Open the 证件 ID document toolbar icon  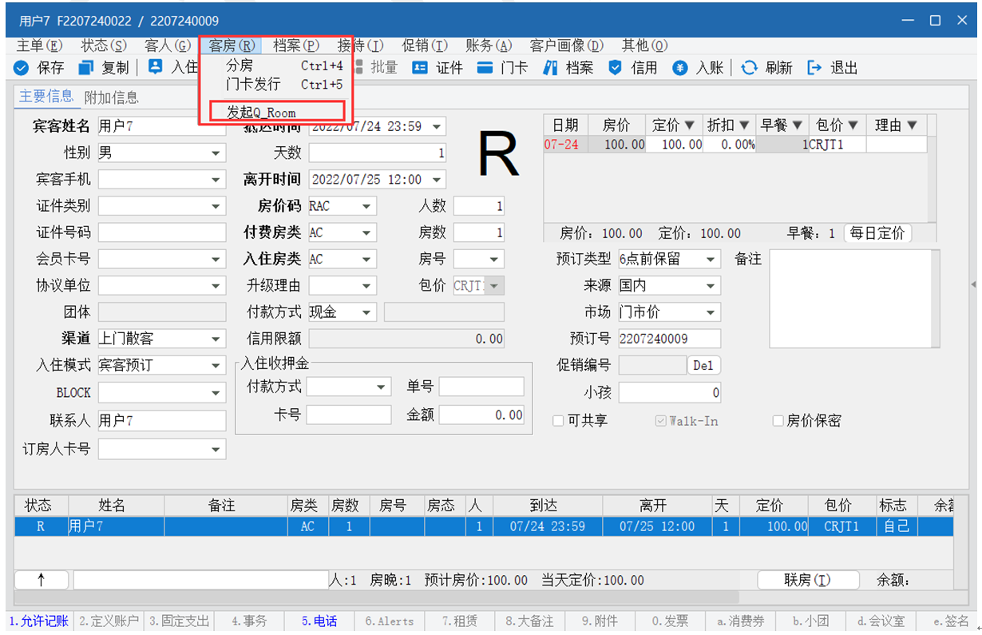[x=420, y=68]
